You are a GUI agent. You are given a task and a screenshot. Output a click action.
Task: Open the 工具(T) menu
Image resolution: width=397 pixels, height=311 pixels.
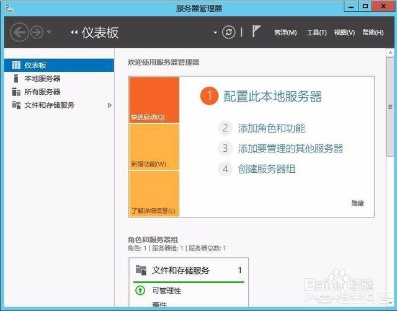[x=316, y=32]
